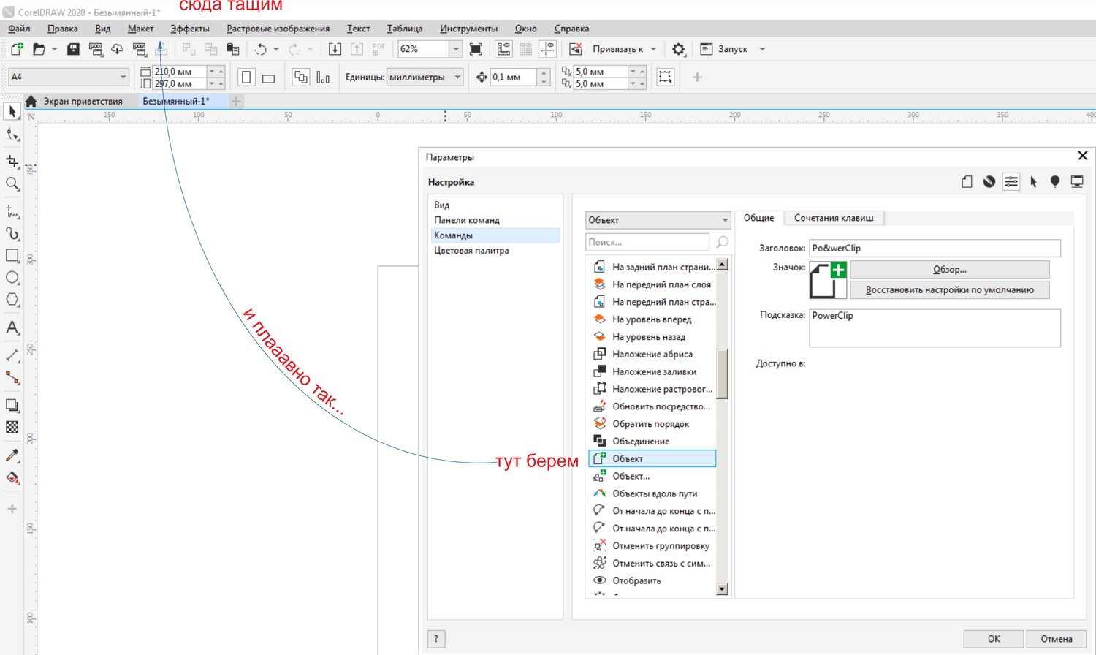Select the Pick tool in the toolbox
The height and width of the screenshot is (655, 1096).
click(12, 112)
